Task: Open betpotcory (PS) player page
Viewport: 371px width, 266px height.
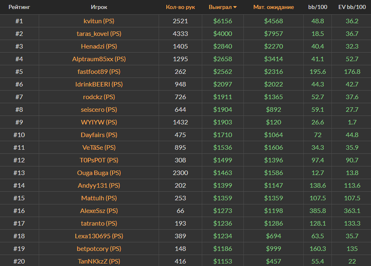Action: coord(99,249)
